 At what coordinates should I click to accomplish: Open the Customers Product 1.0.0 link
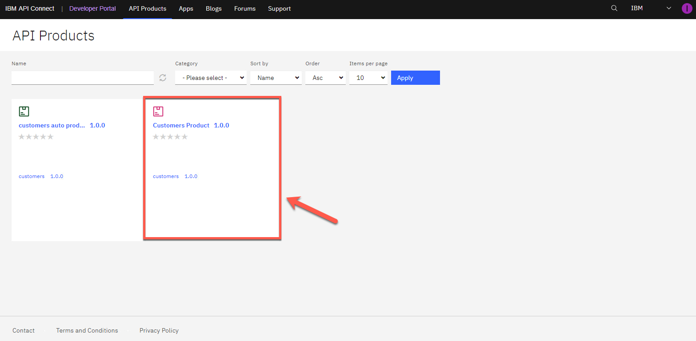191,125
